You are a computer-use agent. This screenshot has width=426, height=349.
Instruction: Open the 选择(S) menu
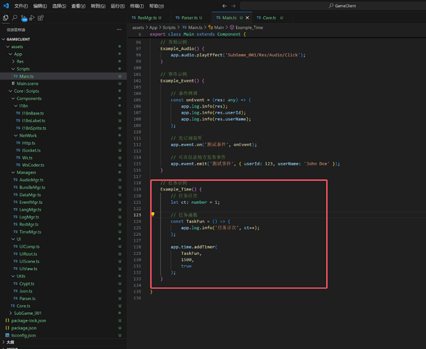click(59, 6)
